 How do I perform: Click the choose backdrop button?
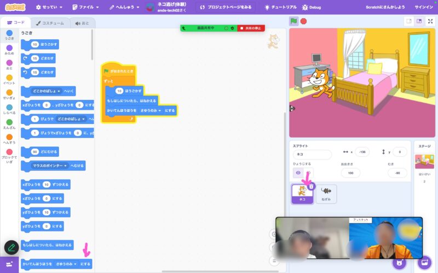(424, 262)
